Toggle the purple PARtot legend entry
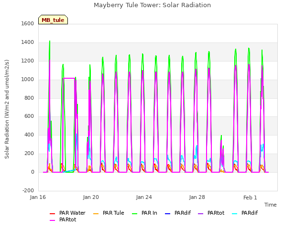Screen dimensions: 306x229 [211, 213]
